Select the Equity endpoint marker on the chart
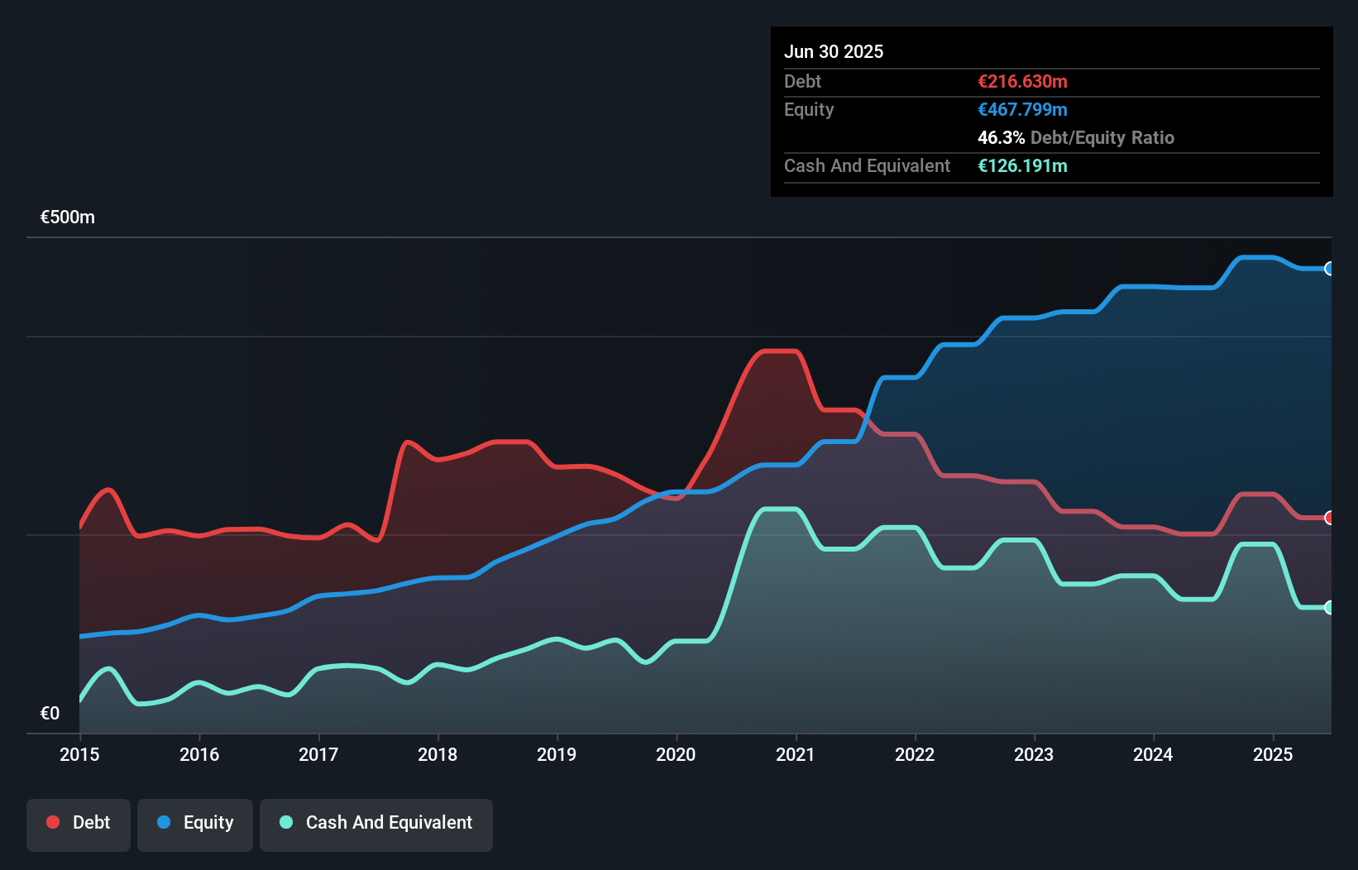The image size is (1358, 870). (1330, 268)
